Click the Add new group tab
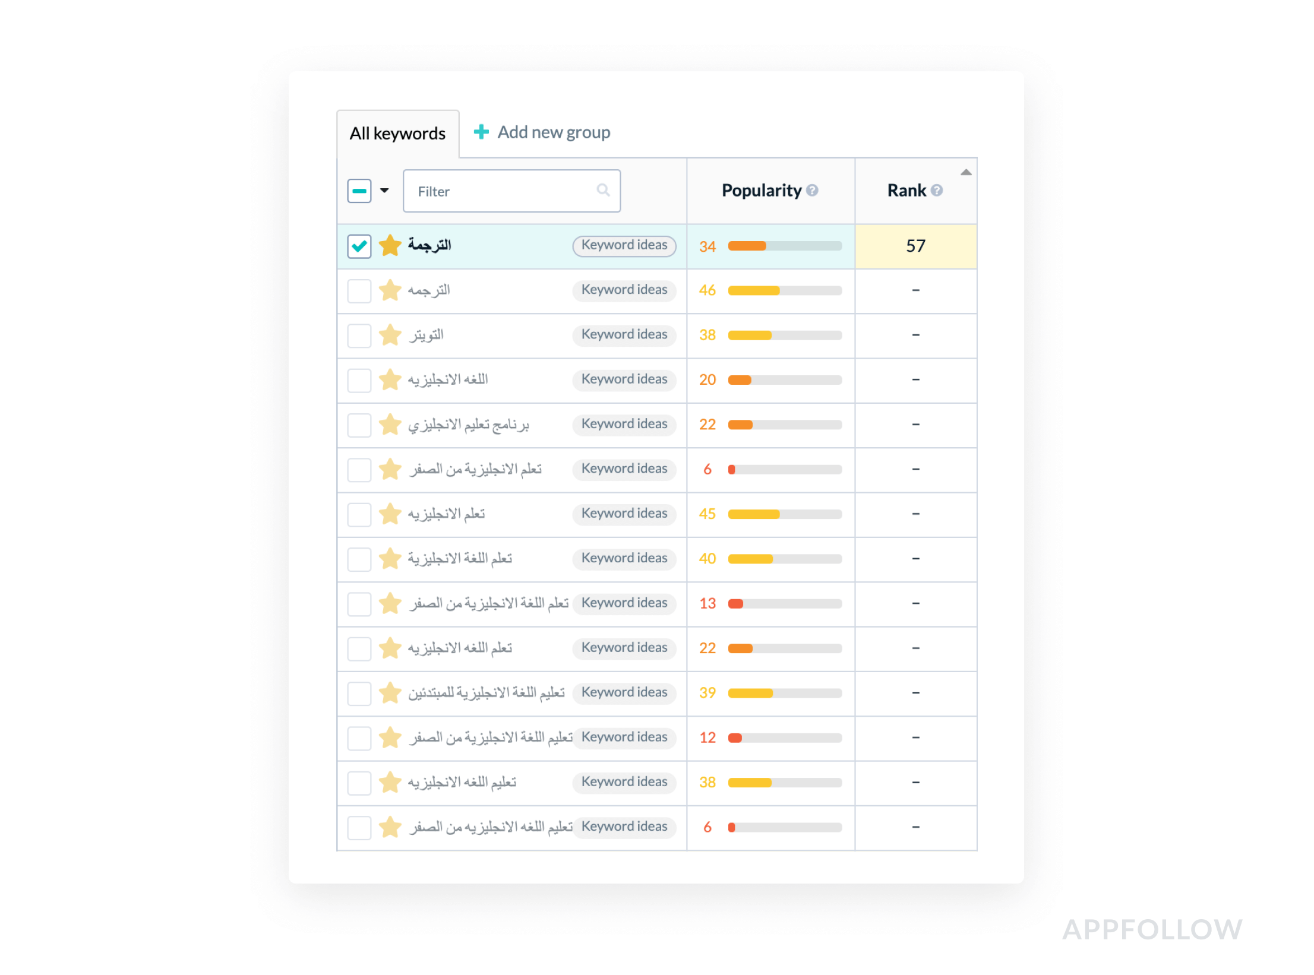The image size is (1314, 975). 553,132
